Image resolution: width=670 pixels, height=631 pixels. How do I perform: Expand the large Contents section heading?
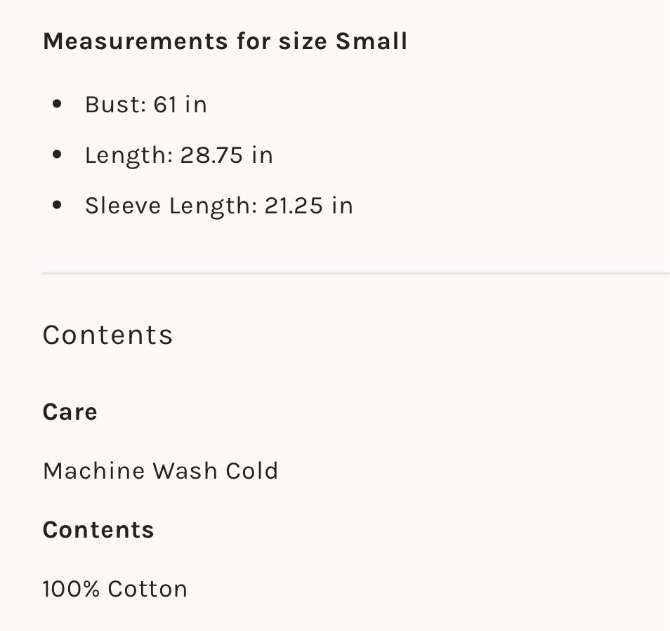click(107, 335)
